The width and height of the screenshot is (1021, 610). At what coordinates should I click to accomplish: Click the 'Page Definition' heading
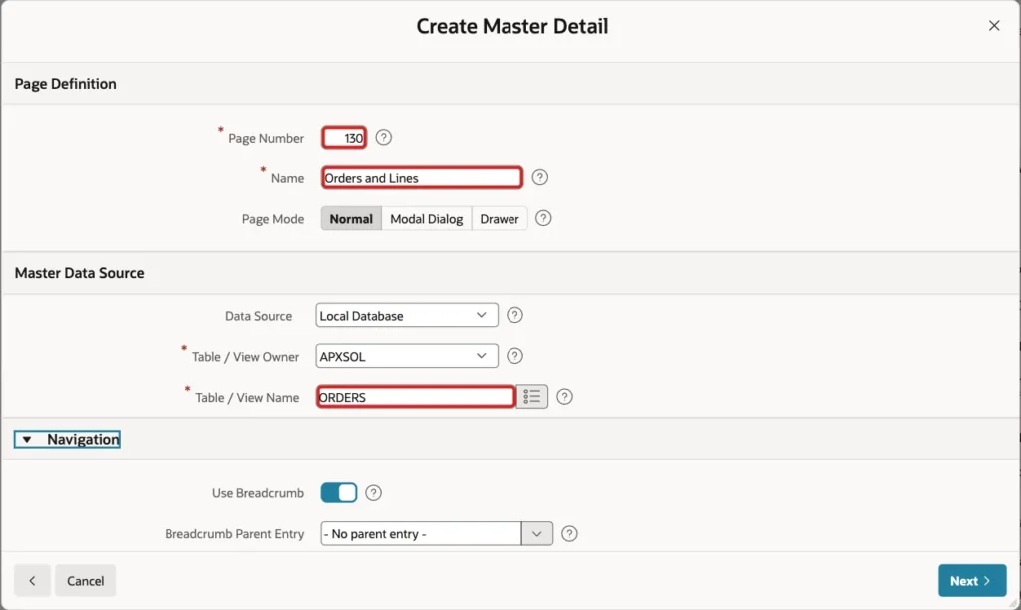pyautogui.click(x=65, y=84)
